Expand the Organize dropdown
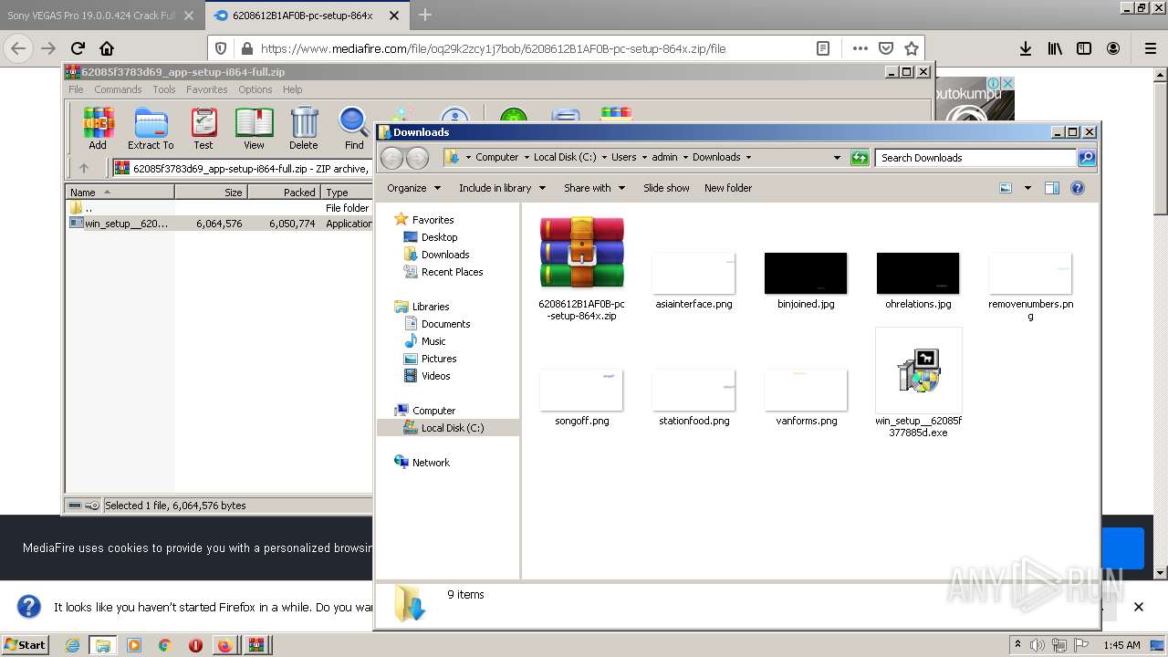This screenshot has width=1168, height=657. (x=413, y=188)
